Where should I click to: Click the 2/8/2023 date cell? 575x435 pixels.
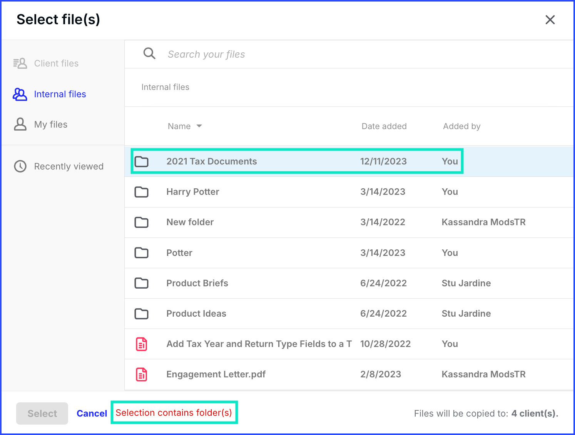point(381,374)
